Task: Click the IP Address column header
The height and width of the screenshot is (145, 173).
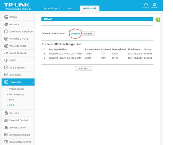Action: [134, 49]
